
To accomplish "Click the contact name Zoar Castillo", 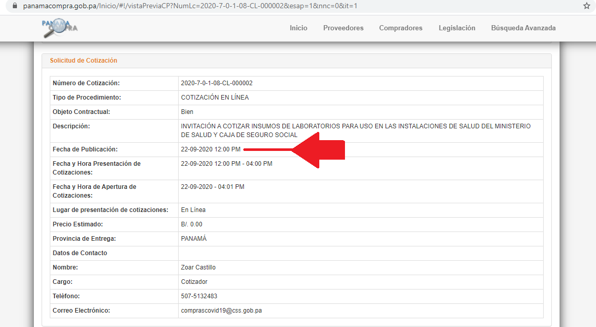I will [x=198, y=267].
